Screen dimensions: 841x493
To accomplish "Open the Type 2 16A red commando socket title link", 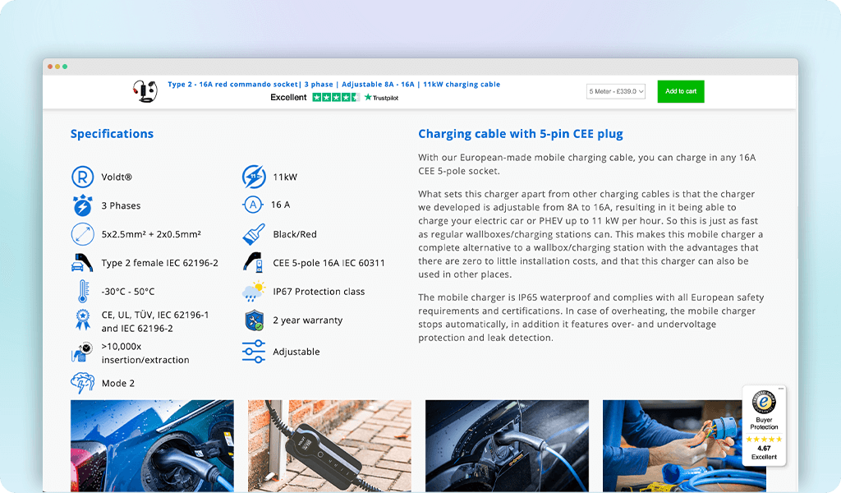I will tap(333, 85).
